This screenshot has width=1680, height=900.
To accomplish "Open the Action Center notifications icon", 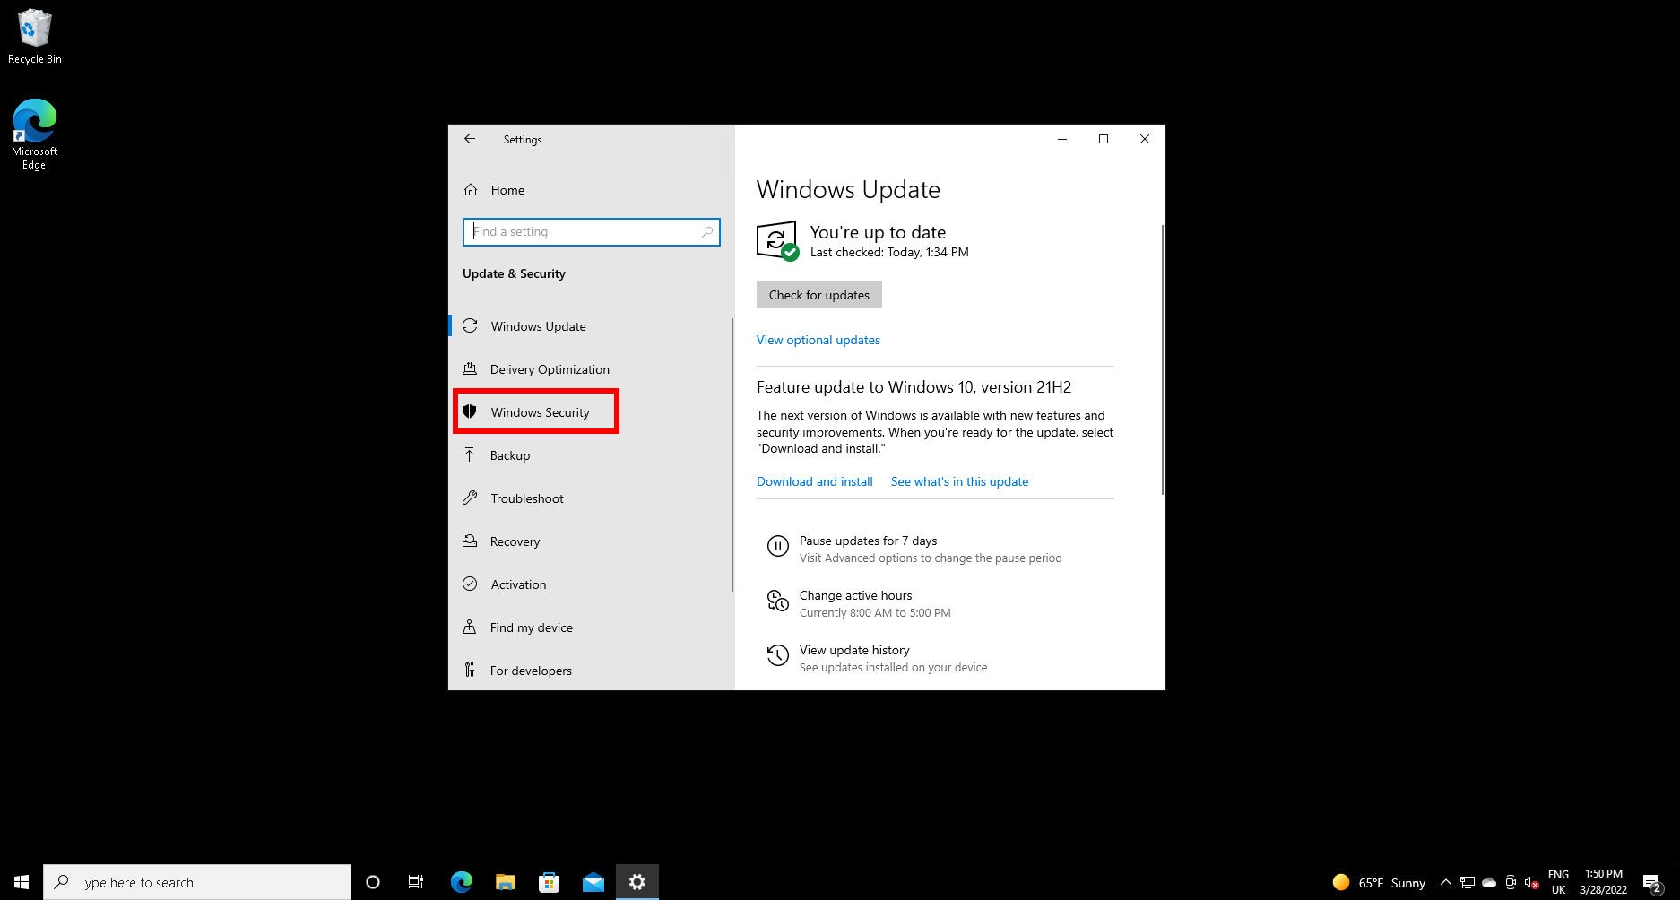I will click(1653, 883).
